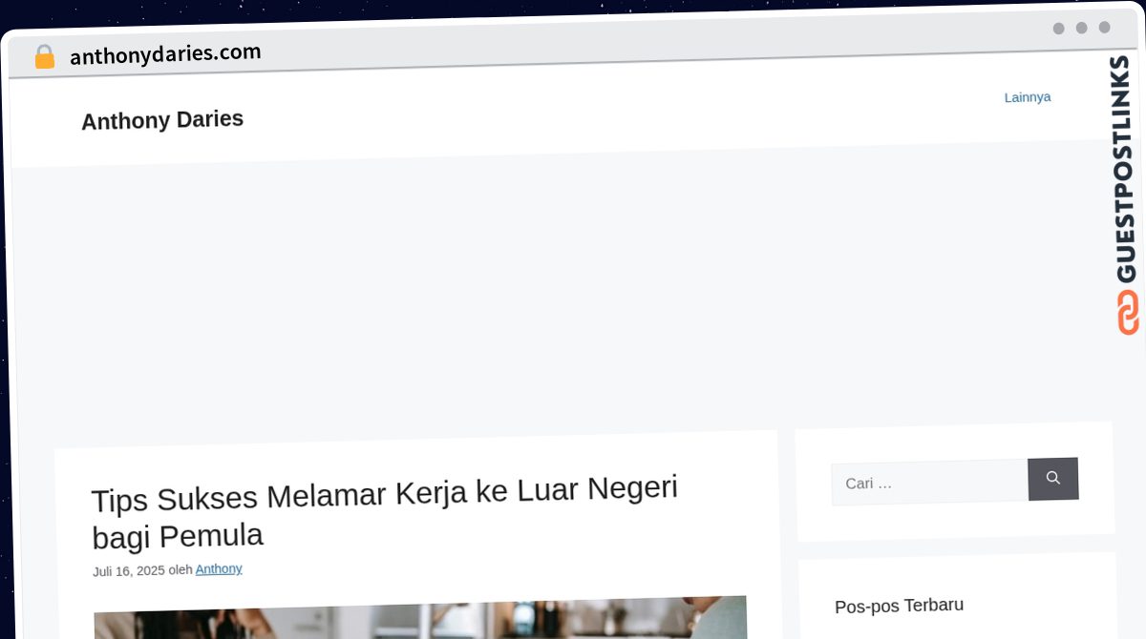The image size is (1146, 639).
Task: Open the Anthony author link
Action: coord(219,569)
